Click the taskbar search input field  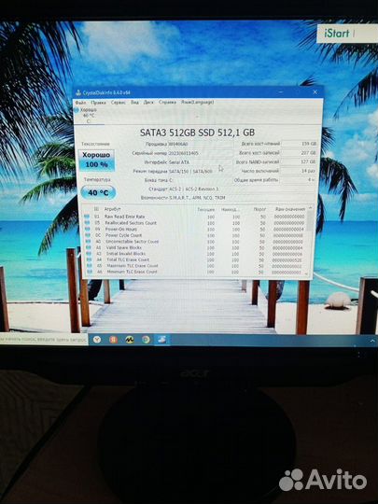tap(44, 339)
